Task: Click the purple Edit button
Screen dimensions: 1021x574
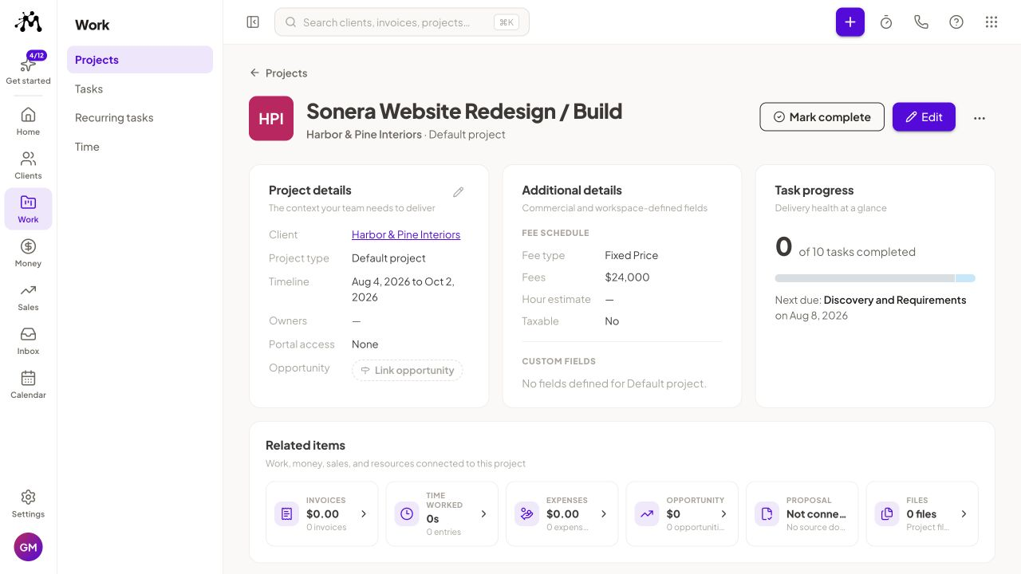Action: point(924,117)
